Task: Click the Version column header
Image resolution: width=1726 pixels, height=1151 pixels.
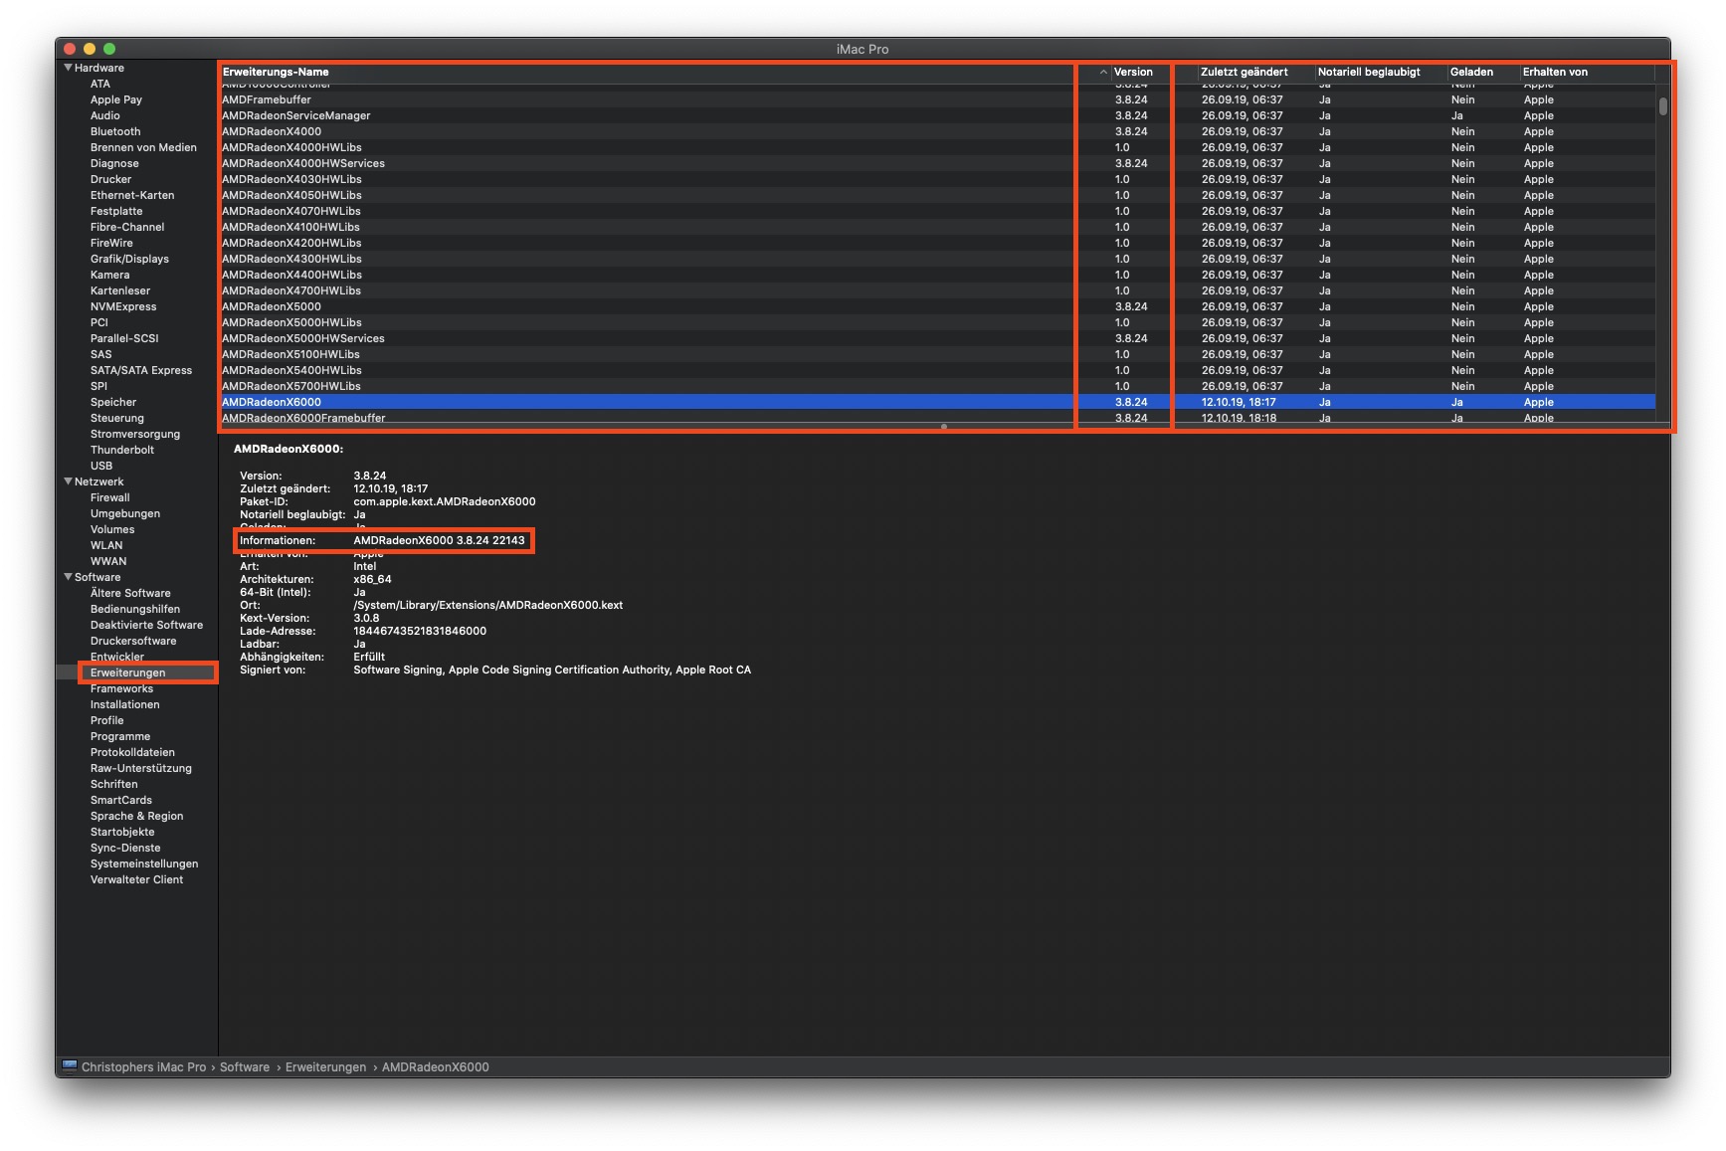Action: [1133, 72]
